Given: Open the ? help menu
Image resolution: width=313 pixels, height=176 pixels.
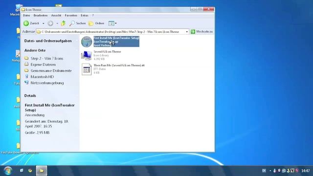Looking at the screenshot, I should (93, 15).
